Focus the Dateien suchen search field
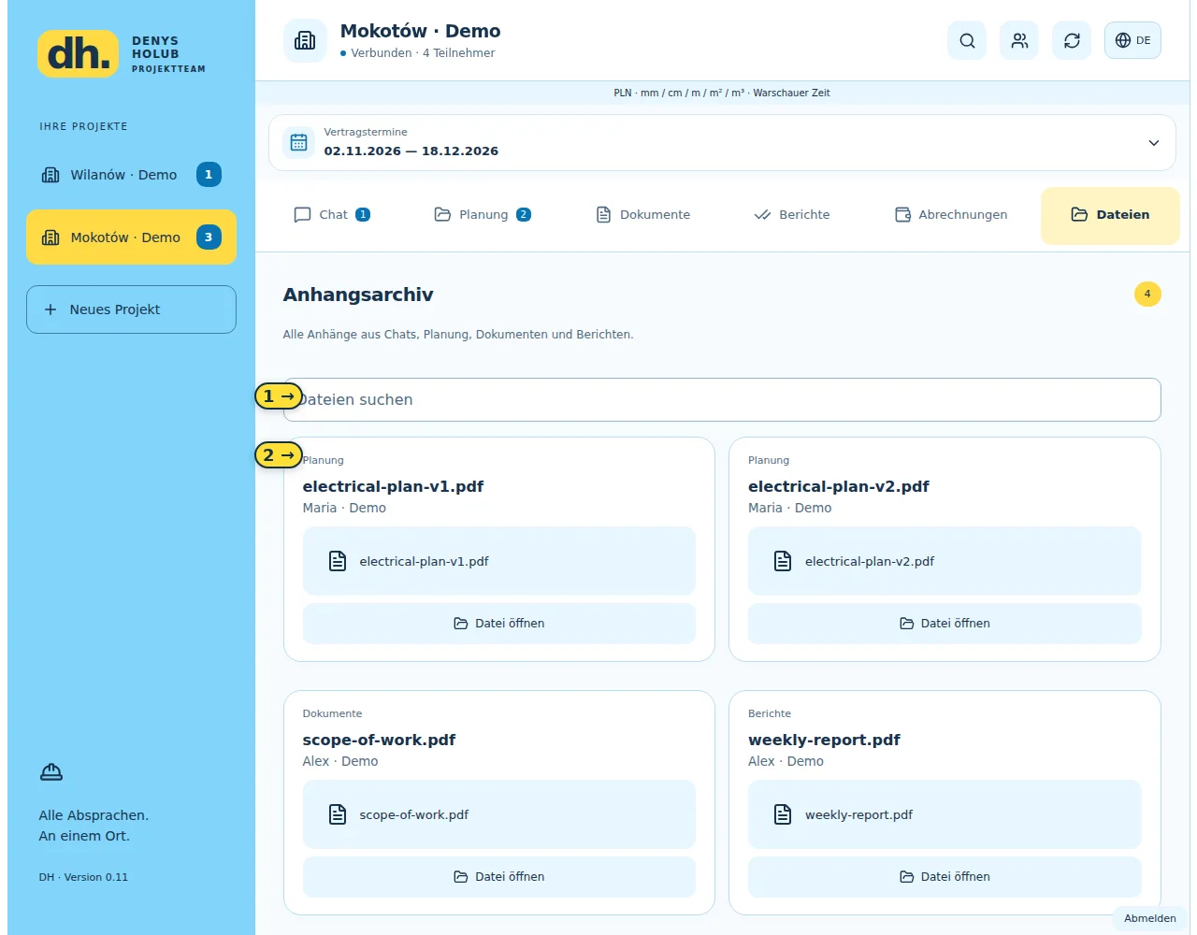The width and height of the screenshot is (1197, 935). pyautogui.click(x=722, y=399)
